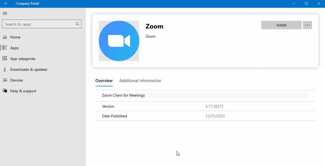Click the magnifying glass search icon
The height and width of the screenshot is (166, 325).
pos(77,24)
